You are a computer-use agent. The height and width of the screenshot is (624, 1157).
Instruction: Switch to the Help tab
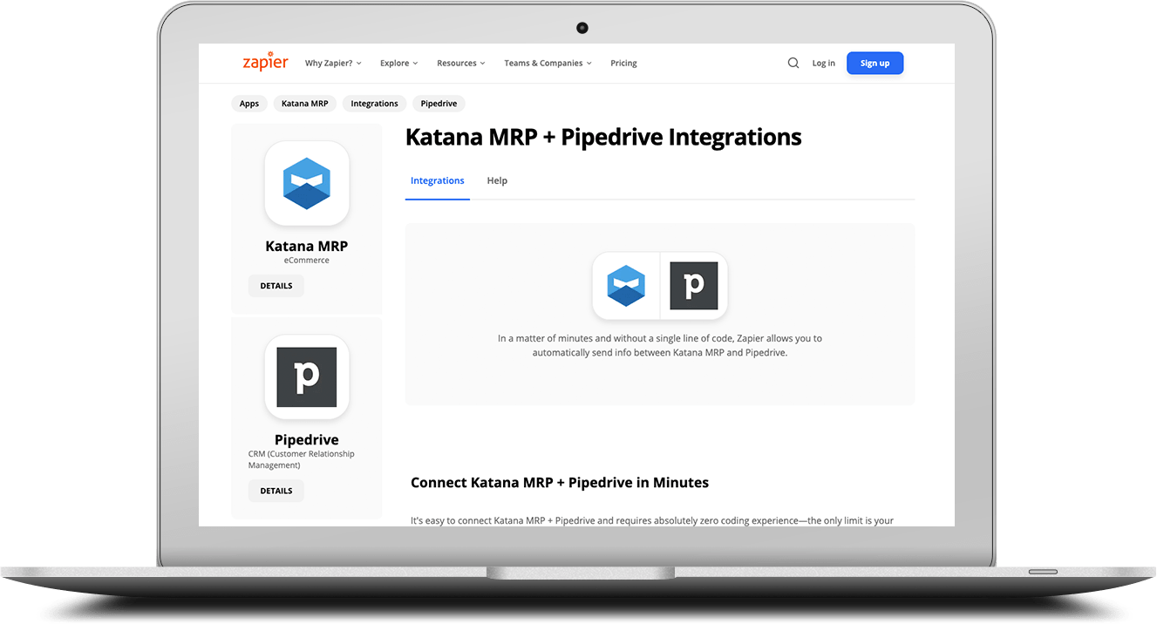(497, 180)
